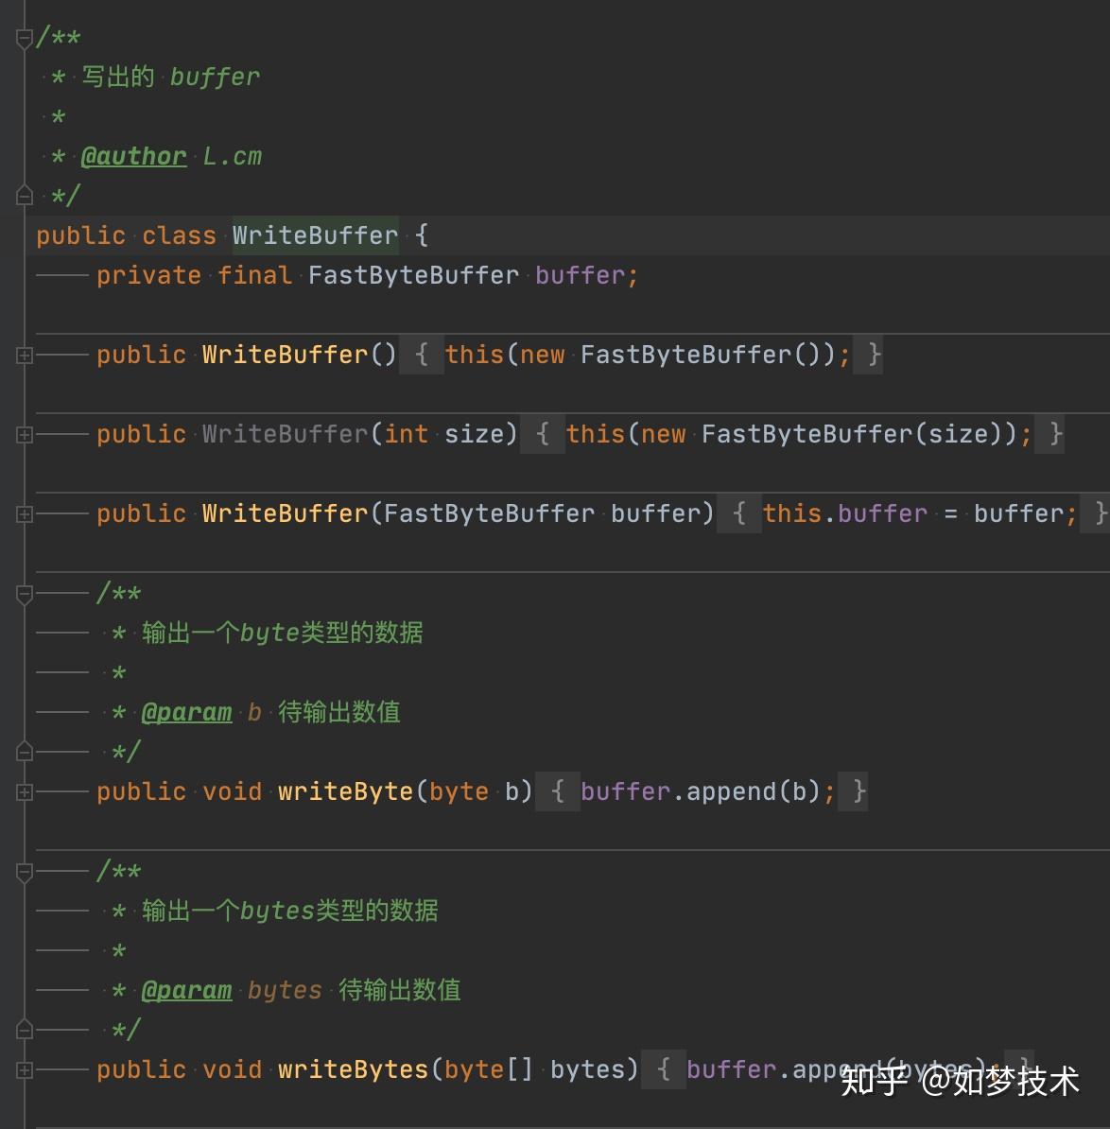Viewport: 1110px width, 1129px height.
Task: Click the @param b link in writeByte javadoc
Action: pyautogui.click(x=186, y=712)
